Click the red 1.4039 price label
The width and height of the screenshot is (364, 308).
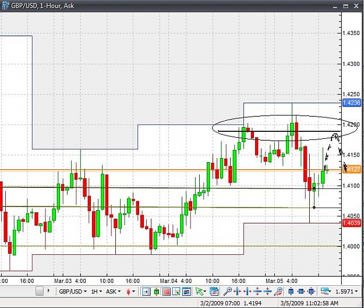(352, 223)
